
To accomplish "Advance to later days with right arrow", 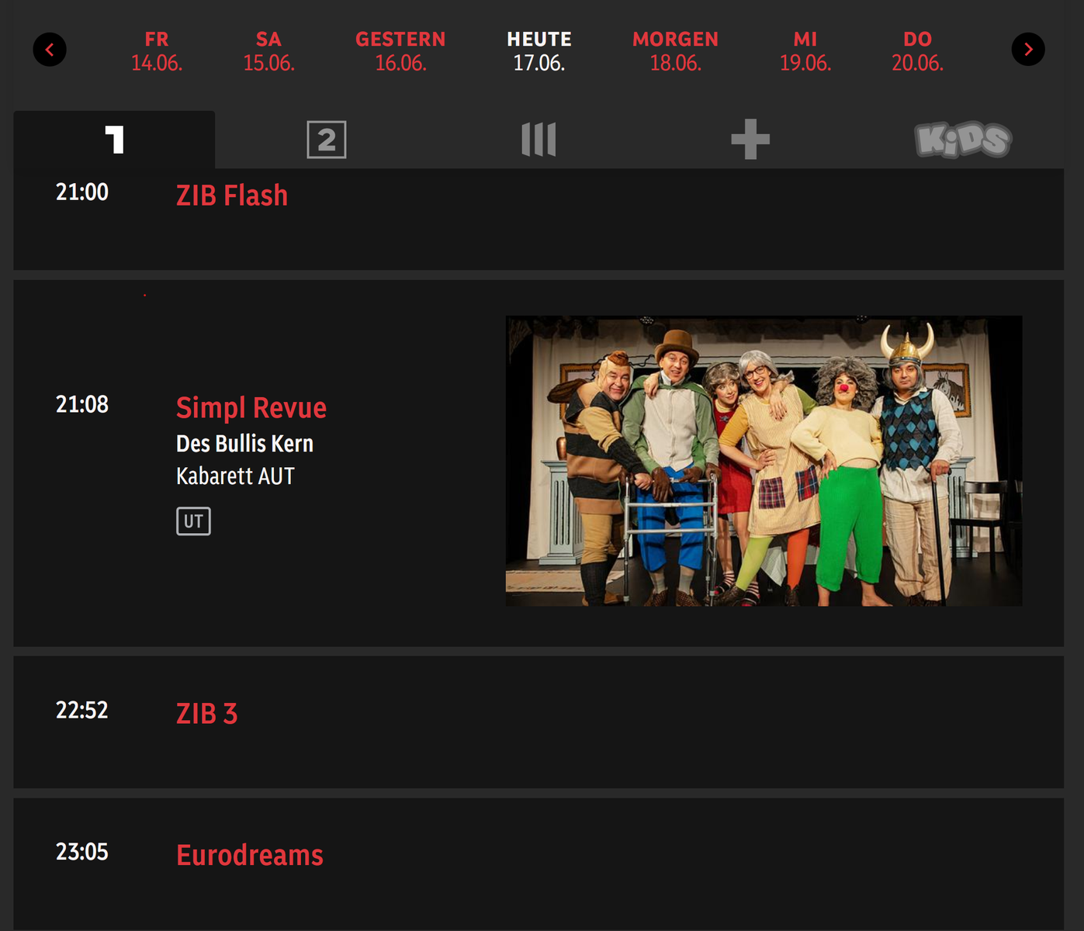I will pos(1028,50).
